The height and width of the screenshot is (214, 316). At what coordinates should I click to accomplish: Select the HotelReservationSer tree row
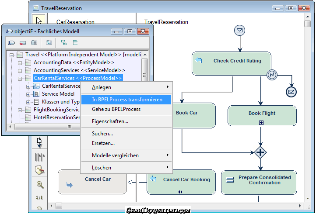pos(57,117)
